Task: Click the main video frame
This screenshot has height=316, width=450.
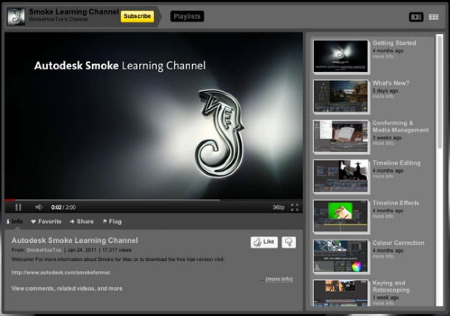Action: [153, 115]
